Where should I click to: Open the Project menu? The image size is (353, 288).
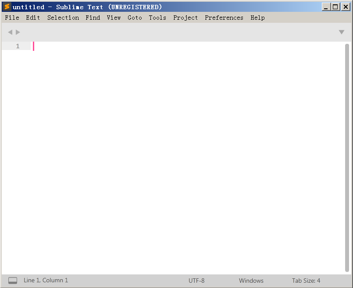point(185,18)
